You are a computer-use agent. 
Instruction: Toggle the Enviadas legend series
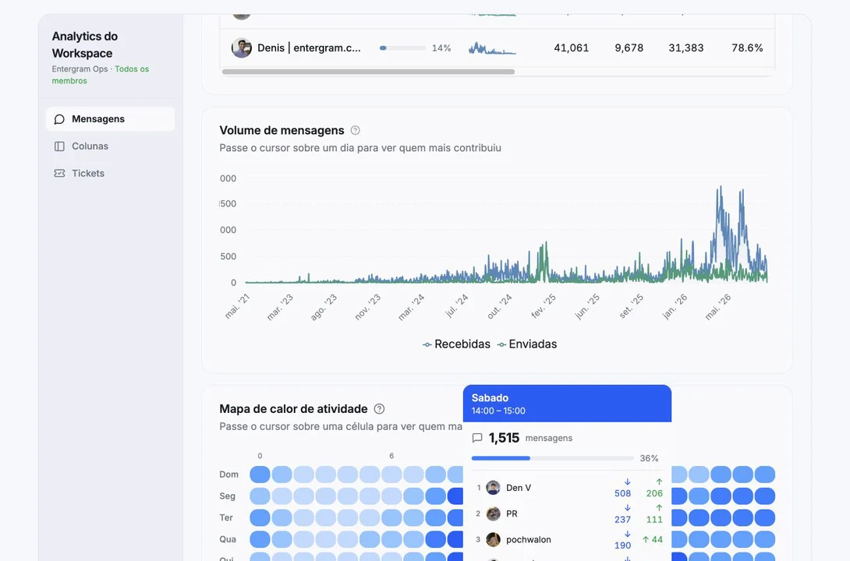tap(527, 344)
